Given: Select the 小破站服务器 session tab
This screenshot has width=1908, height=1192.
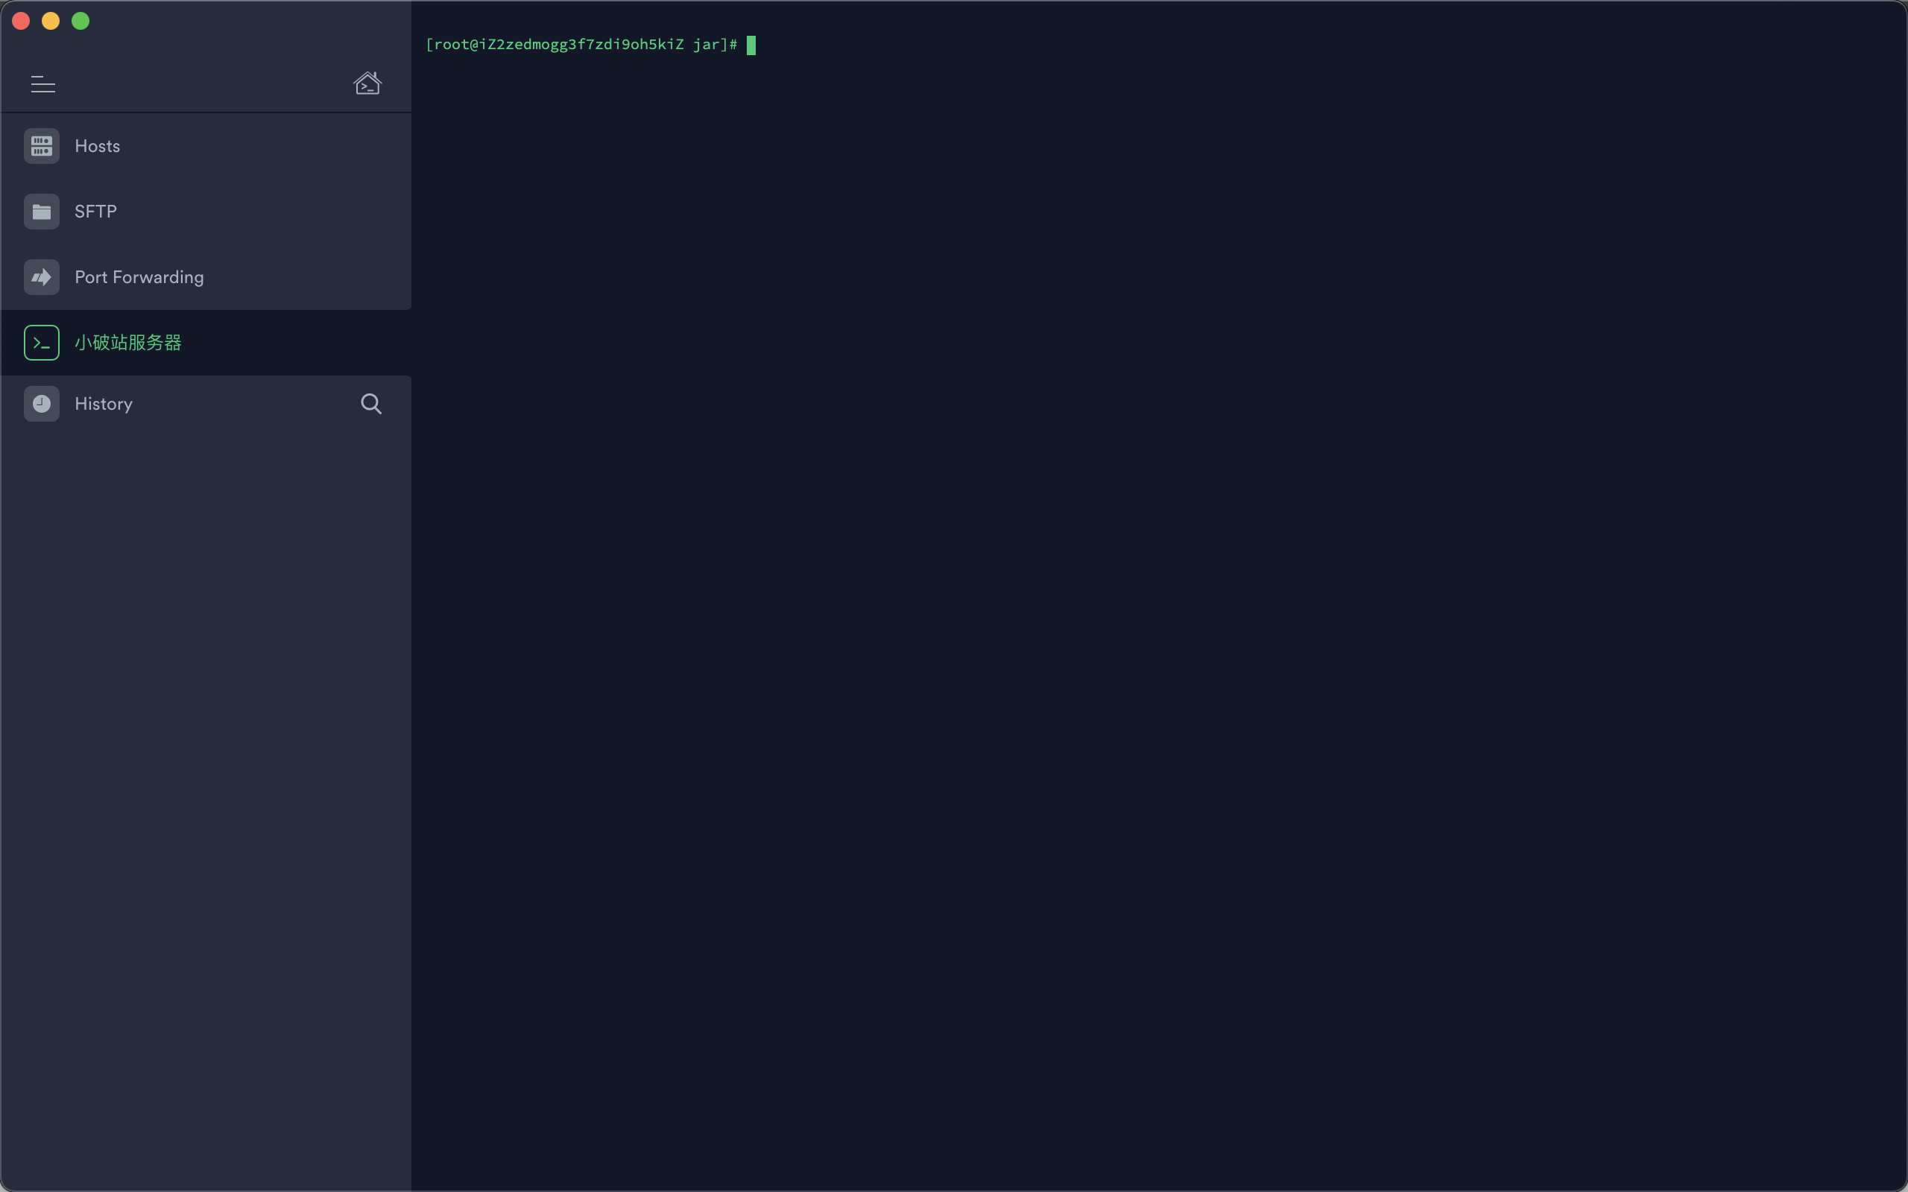Looking at the screenshot, I should (x=127, y=342).
